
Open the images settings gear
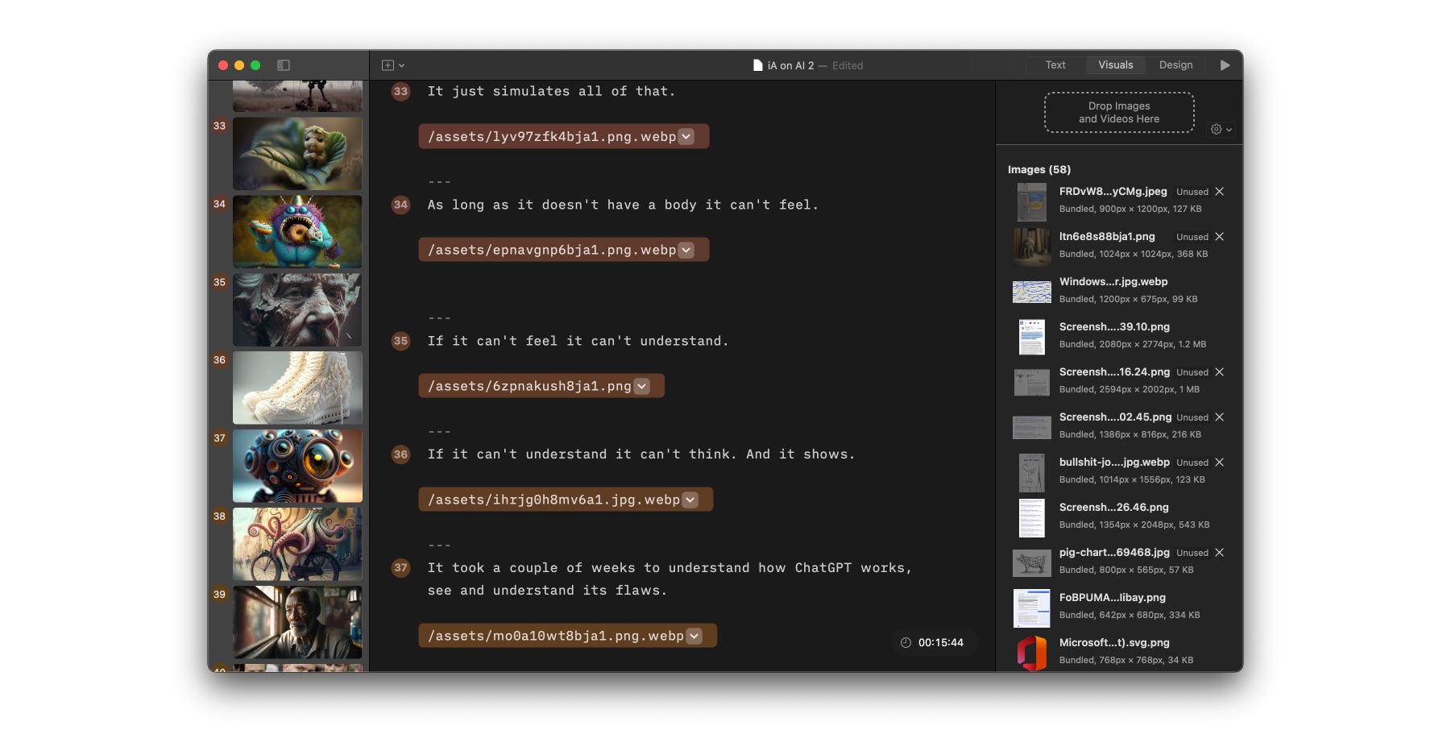(1217, 129)
